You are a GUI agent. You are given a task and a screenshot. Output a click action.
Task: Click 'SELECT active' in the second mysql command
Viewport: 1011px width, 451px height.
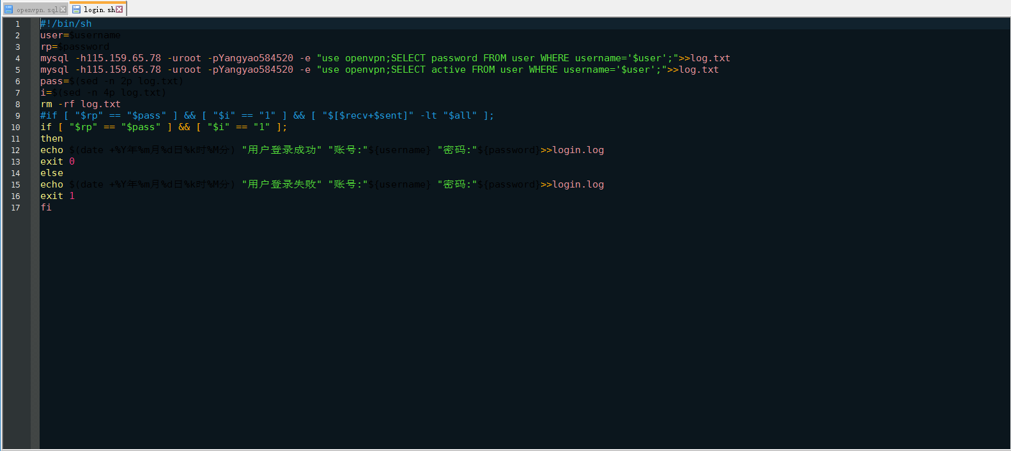pos(428,70)
